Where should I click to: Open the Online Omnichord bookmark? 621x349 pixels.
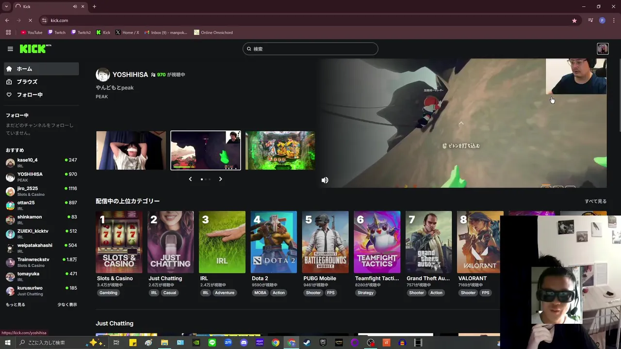[213, 32]
